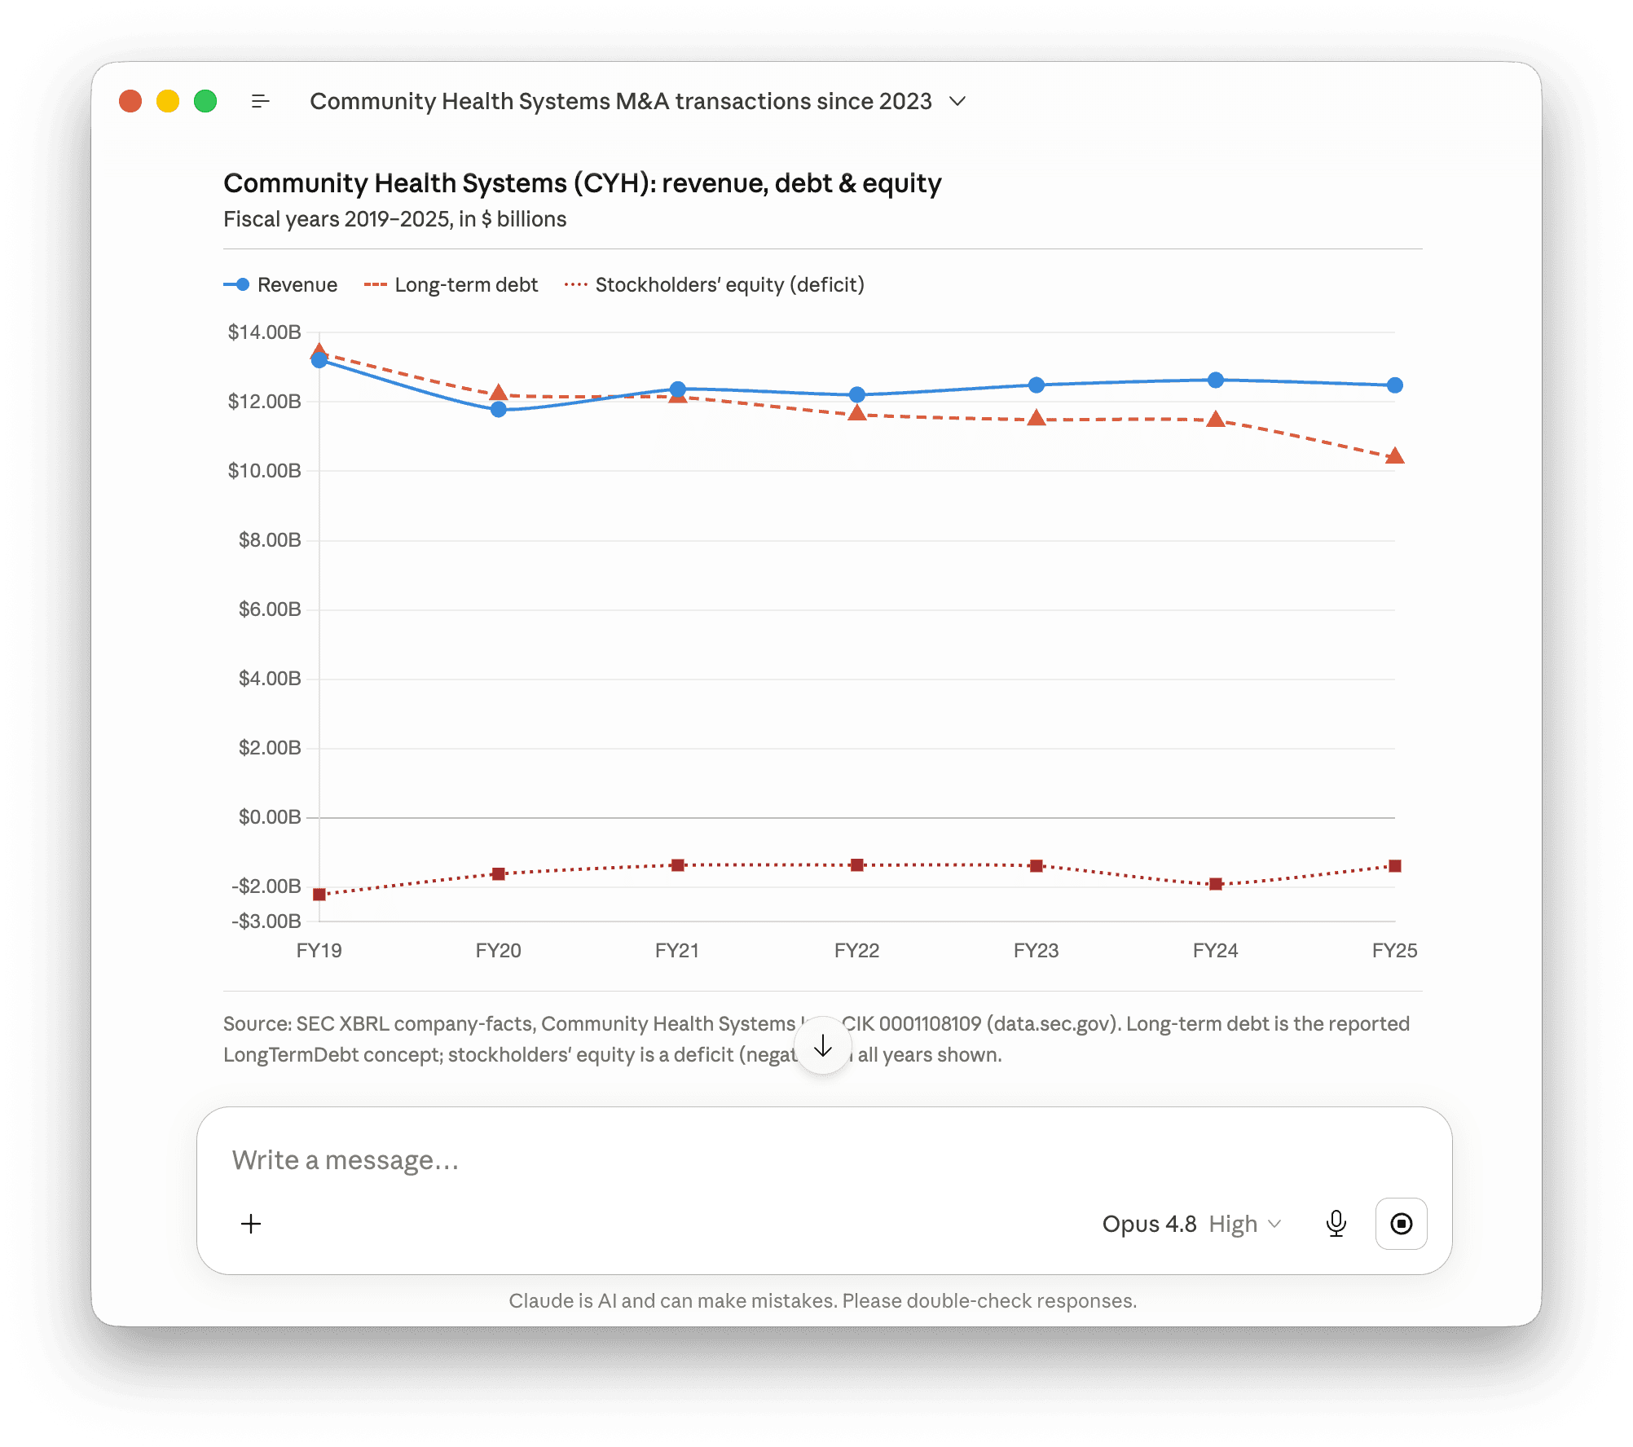This screenshot has height=1447, width=1633.
Task: Click the FY23 Long-term debt triangle marker
Action: coord(1037,418)
